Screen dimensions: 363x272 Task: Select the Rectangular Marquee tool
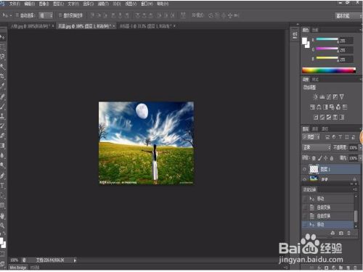click(2, 47)
